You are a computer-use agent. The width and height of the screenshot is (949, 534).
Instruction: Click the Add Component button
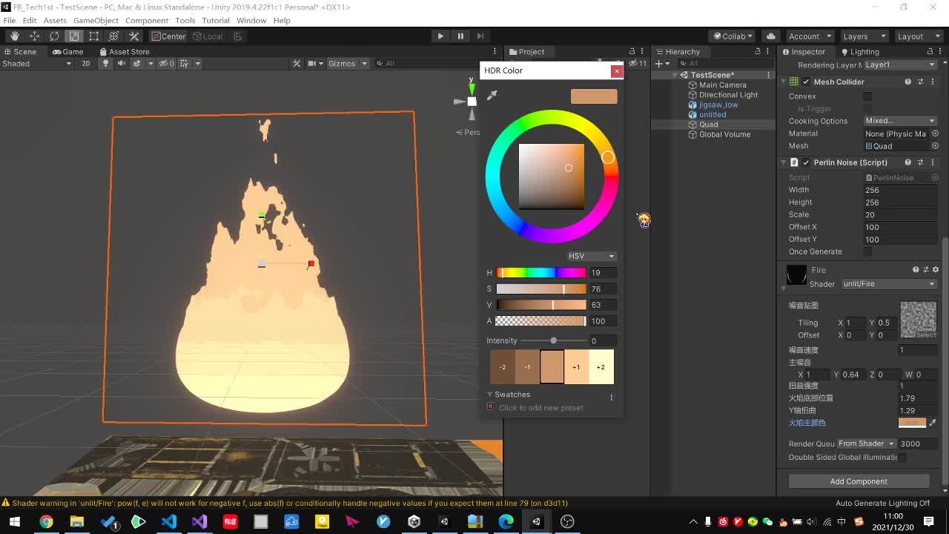click(859, 481)
